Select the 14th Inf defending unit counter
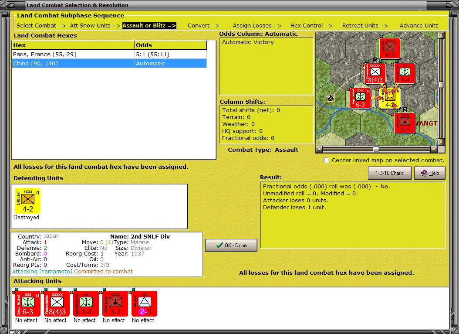 pyautogui.click(x=28, y=201)
